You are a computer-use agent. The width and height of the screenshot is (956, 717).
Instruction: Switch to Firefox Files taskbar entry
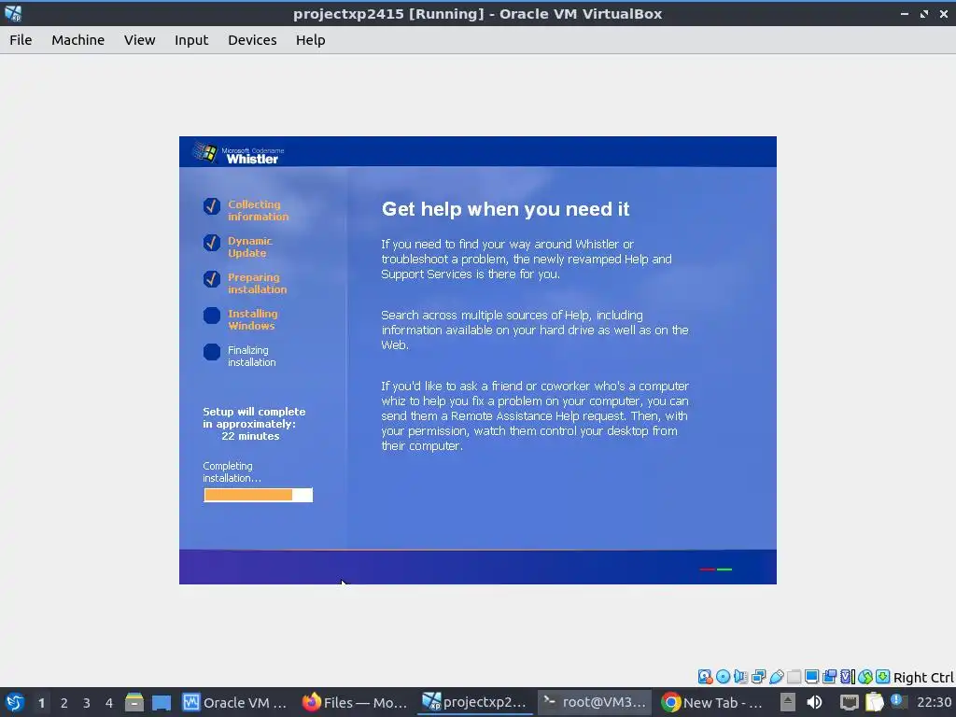click(x=355, y=702)
